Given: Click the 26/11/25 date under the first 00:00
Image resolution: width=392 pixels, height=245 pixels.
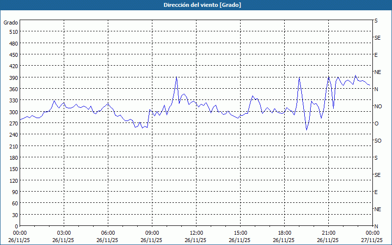Looking at the screenshot, I should pyautogui.click(x=19, y=240).
